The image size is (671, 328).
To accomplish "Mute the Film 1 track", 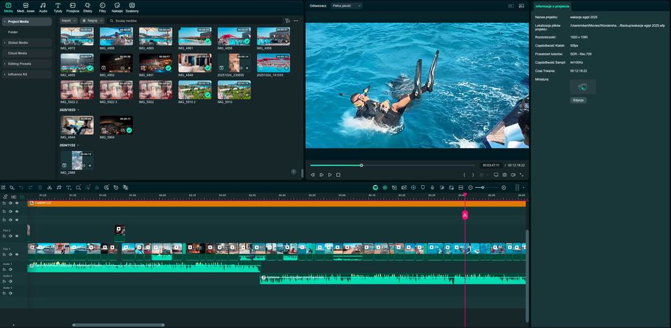I will [10, 254].
